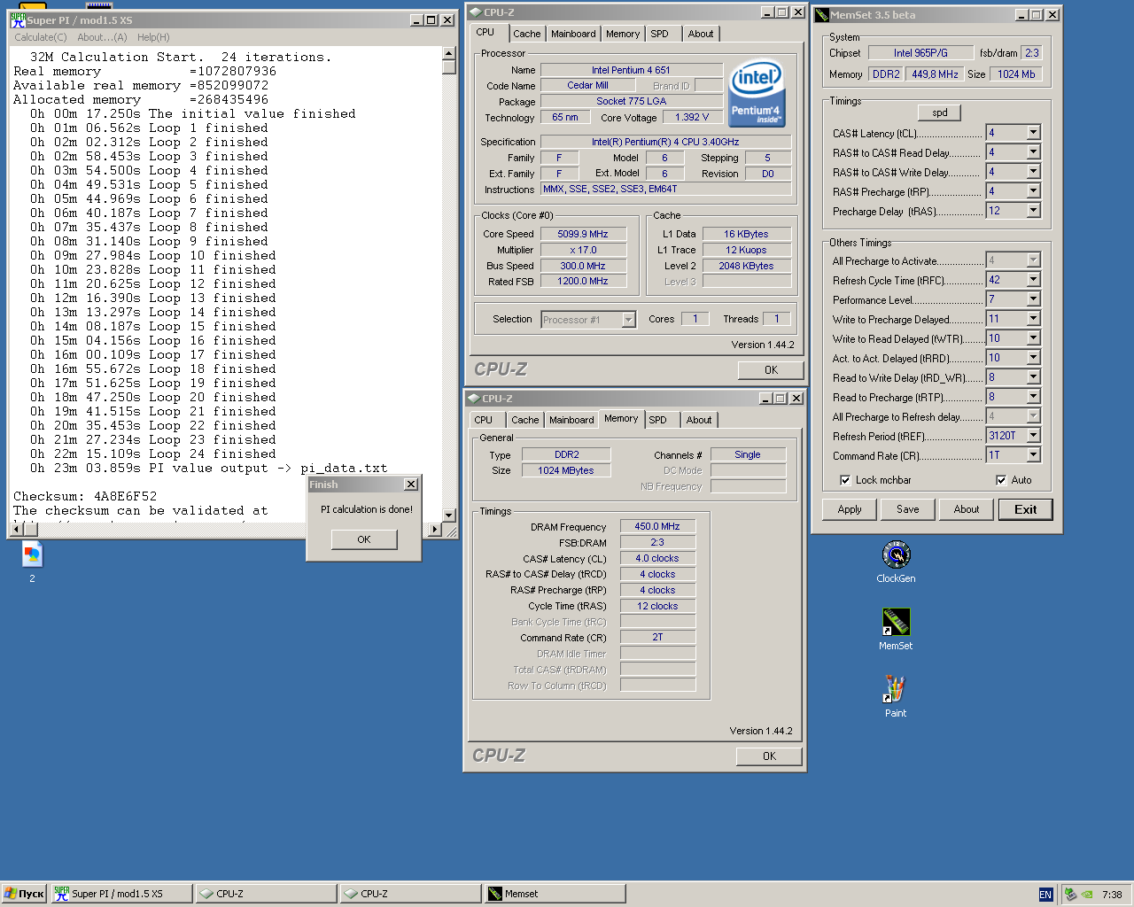Viewport: 1134px width, 907px height.
Task: Click the Intel Pentium 4 logo in CPU-Z
Action: click(x=757, y=92)
